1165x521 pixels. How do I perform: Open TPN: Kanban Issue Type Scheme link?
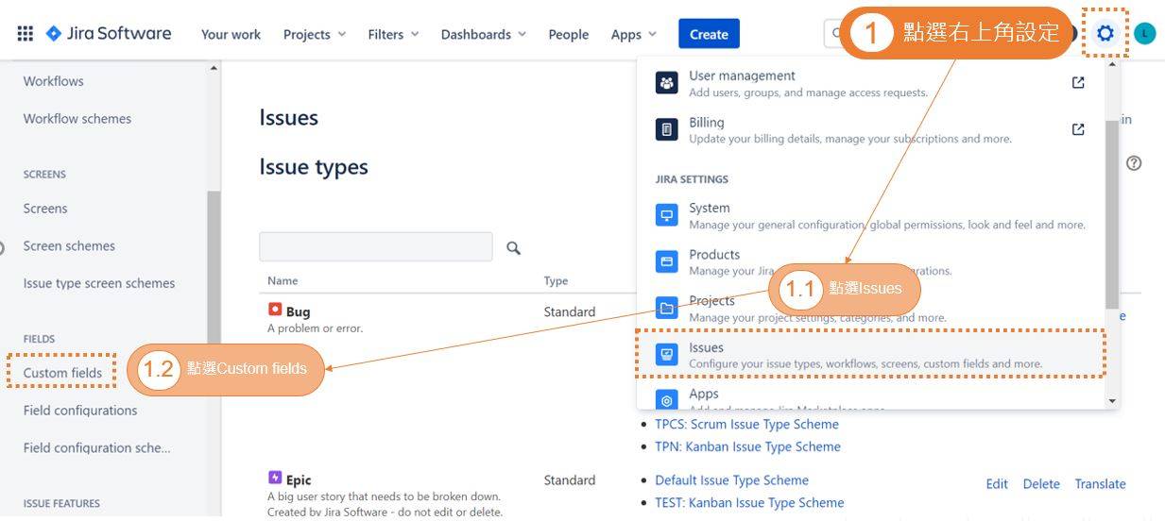pyautogui.click(x=747, y=446)
